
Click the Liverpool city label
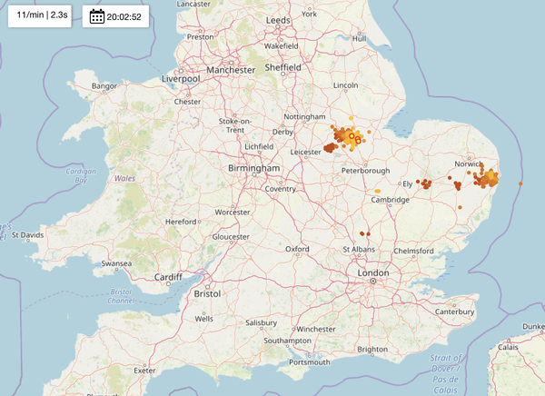(179, 79)
